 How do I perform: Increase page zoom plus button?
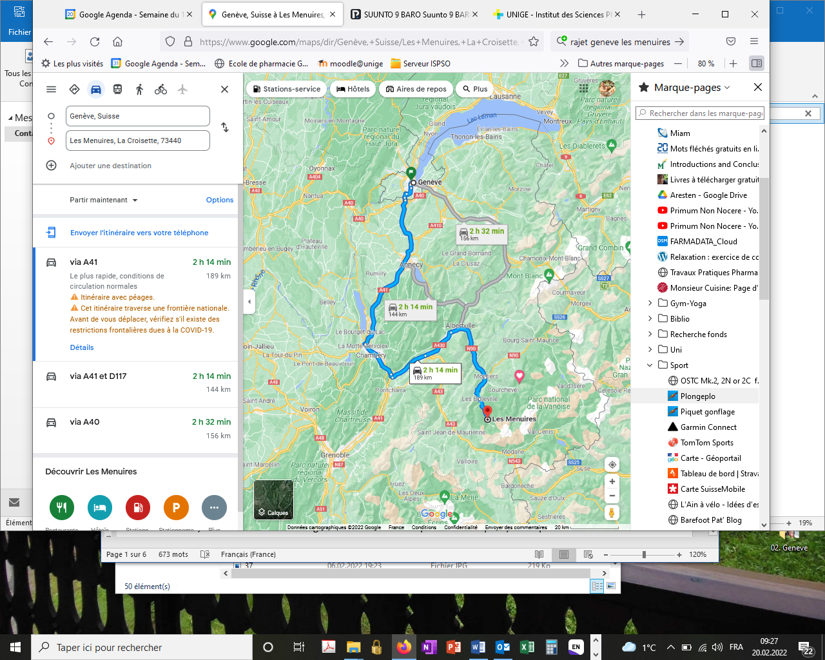[x=733, y=63]
